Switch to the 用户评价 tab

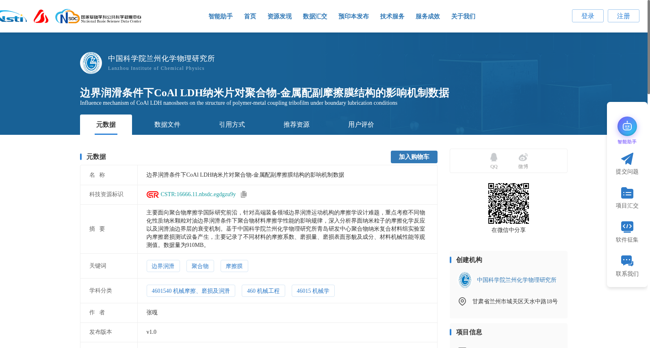(x=361, y=125)
